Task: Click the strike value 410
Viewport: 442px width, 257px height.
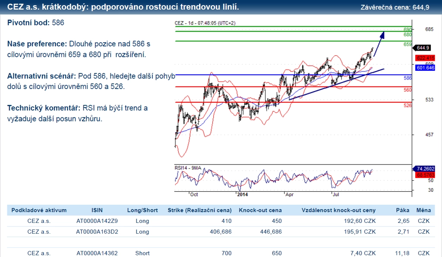Action: pos(226,221)
